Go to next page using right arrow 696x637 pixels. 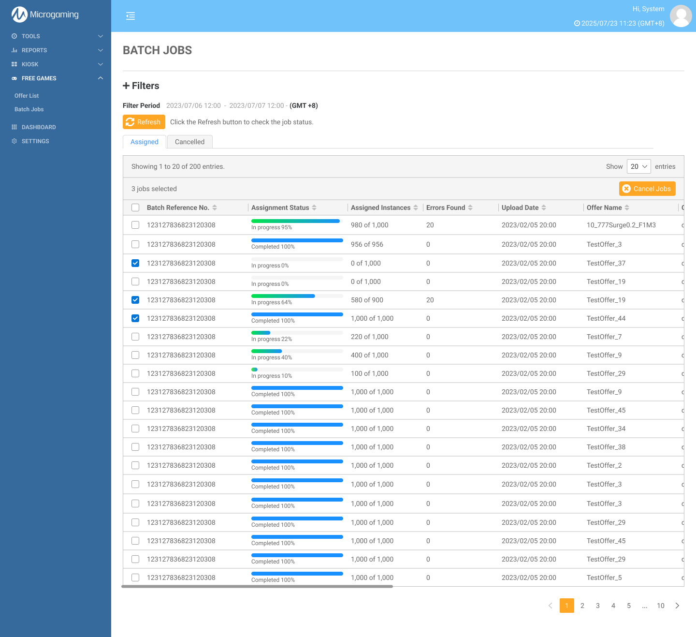point(677,606)
